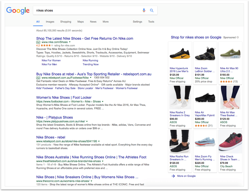Image resolution: width=249 pixels, height=191 pixels.
Task: Click About 85,100,000 results text
Action: click(59, 31)
